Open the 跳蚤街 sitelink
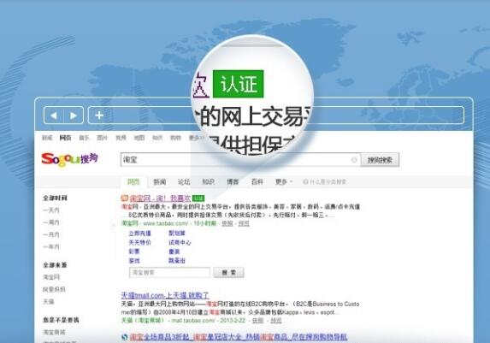 pos(177,260)
